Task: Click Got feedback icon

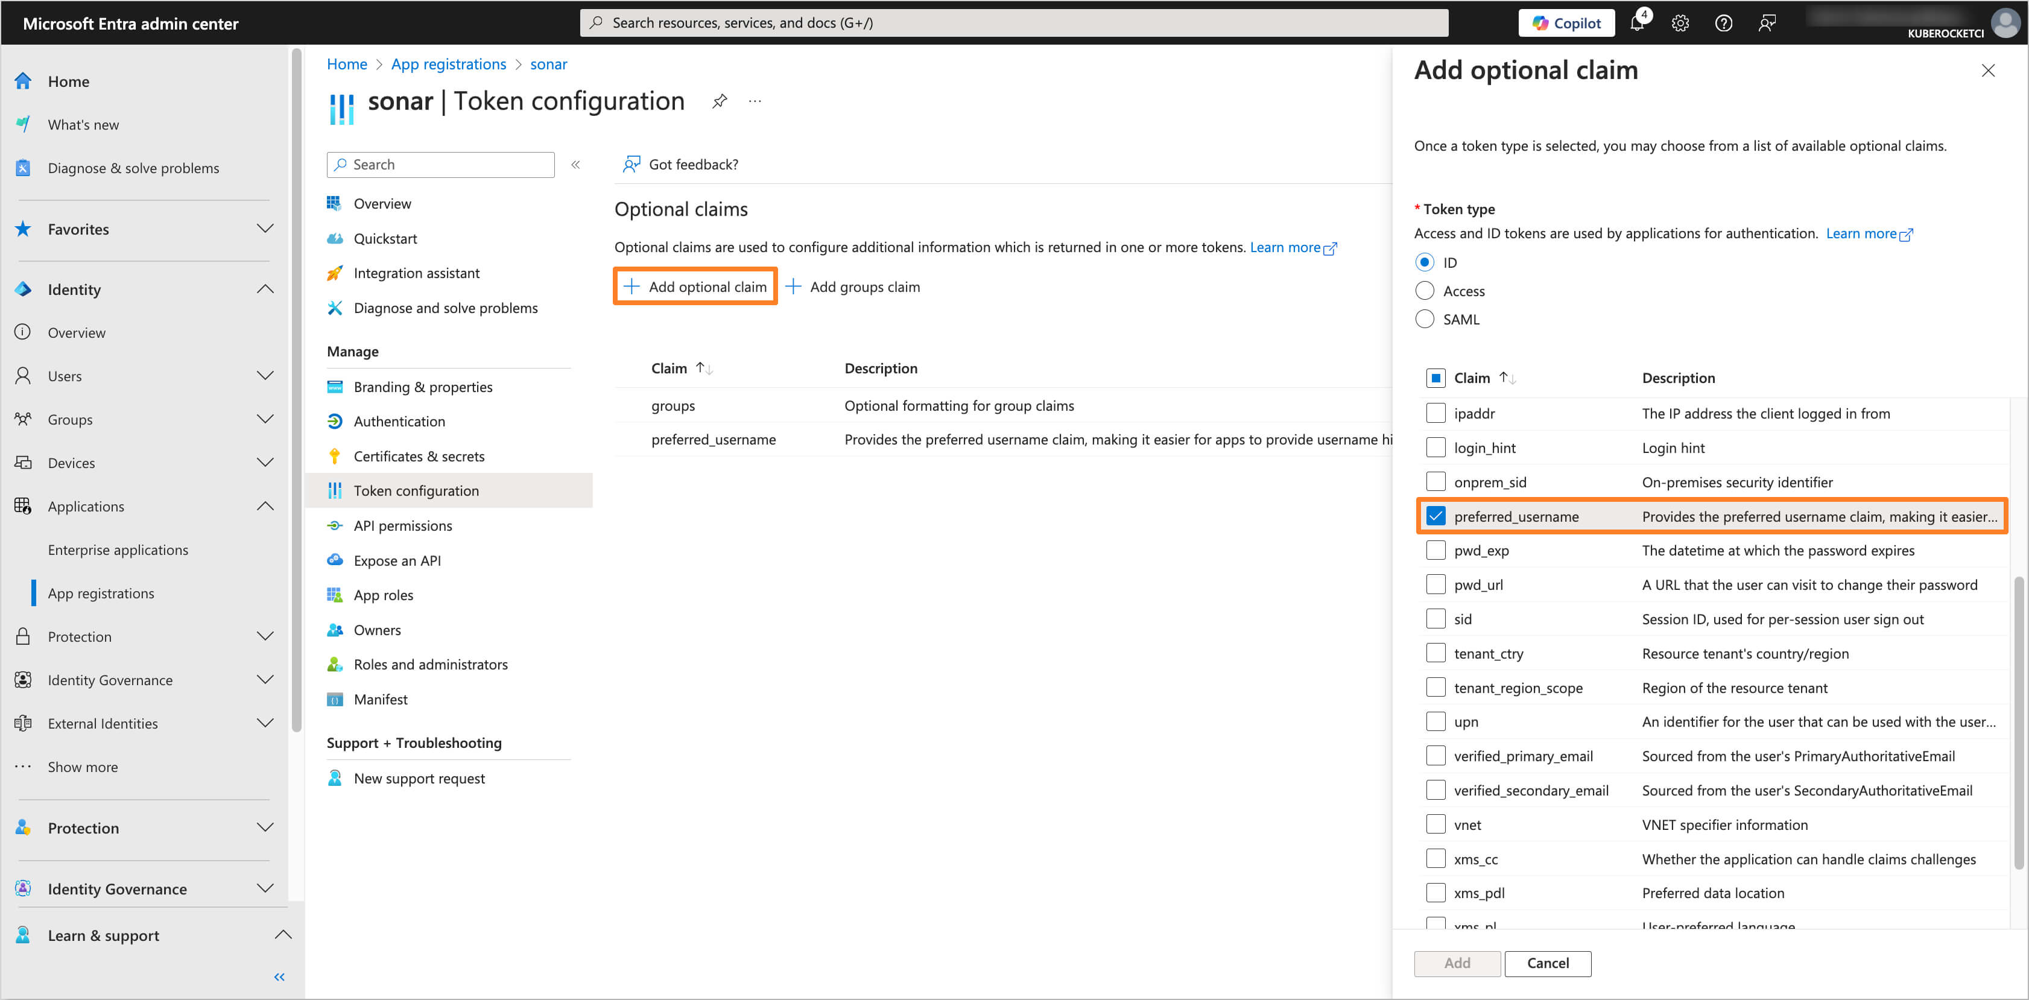Action: point(631,164)
